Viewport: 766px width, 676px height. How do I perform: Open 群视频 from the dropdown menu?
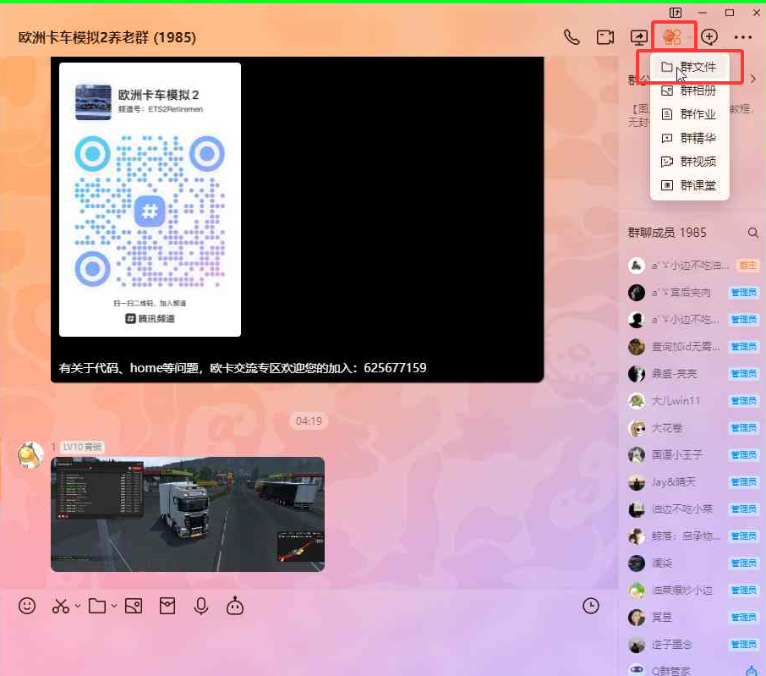[689, 162]
